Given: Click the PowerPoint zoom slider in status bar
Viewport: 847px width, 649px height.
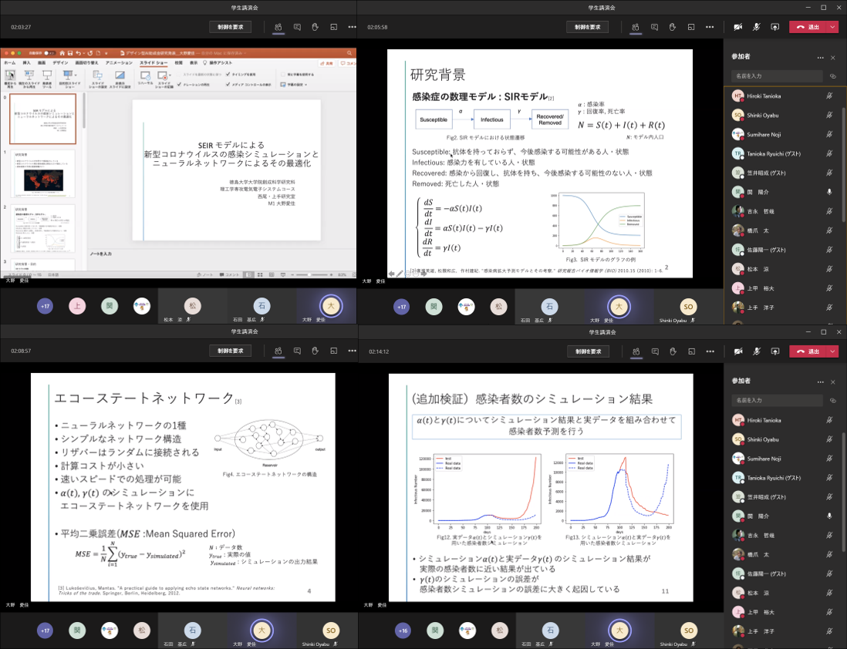Looking at the screenshot, I should point(311,275).
